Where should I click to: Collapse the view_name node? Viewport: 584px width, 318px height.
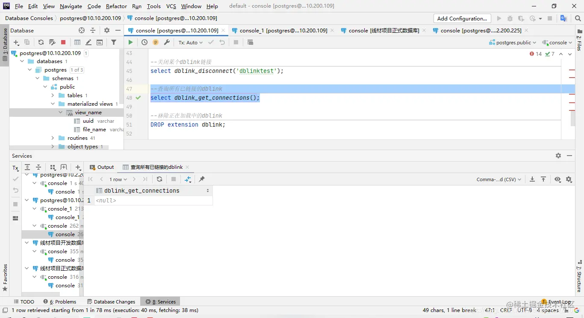[x=60, y=112]
